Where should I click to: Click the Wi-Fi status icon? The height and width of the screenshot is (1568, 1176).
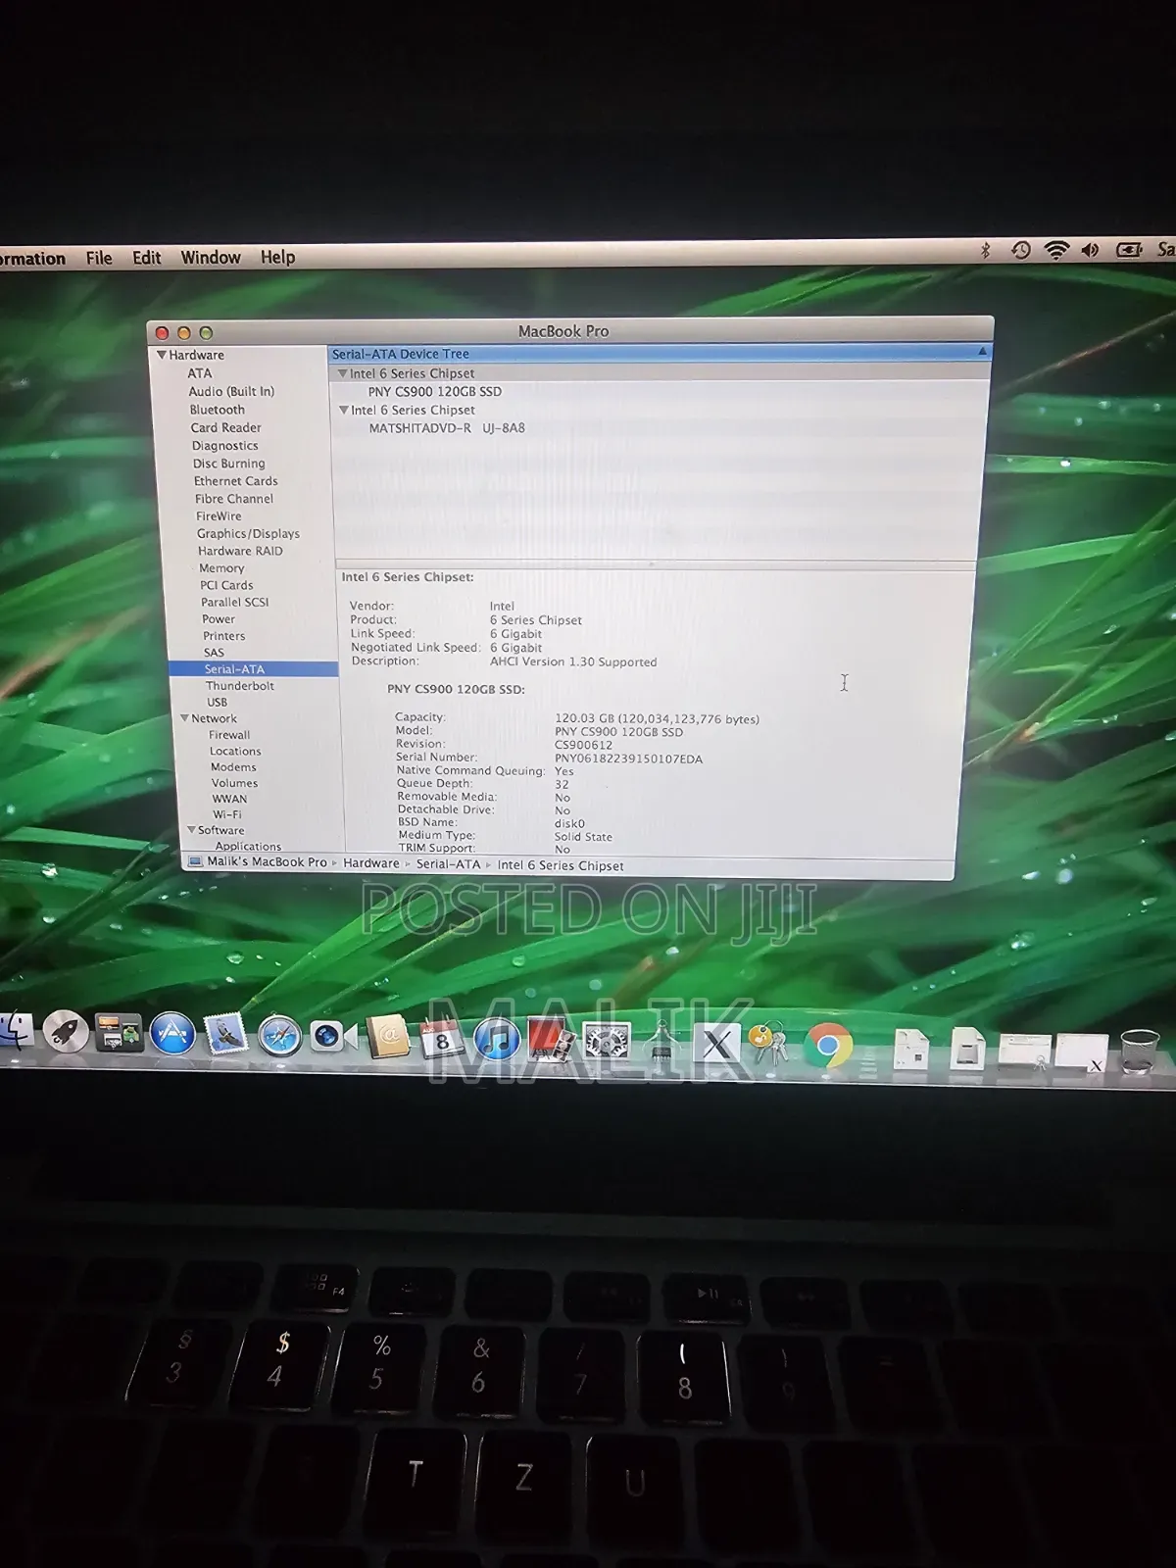click(x=1056, y=250)
